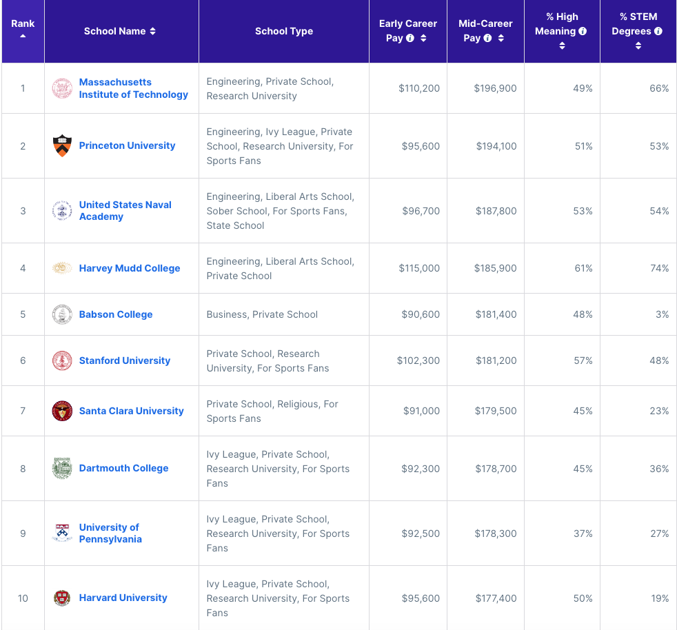Click MIT's mid-career pay $196,900
Screen dimensions: 677x630
coord(495,88)
